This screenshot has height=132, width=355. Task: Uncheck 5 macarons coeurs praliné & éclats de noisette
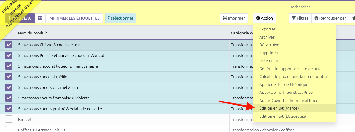(x=9, y=109)
